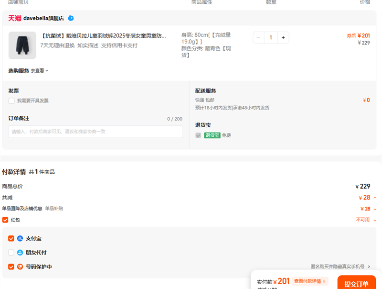Expand the 单品直降及店铺优惠 discount row
This screenshot has width=382, height=289.
(x=375, y=209)
